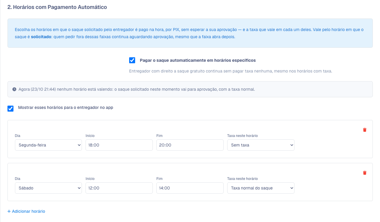The image size is (380, 222).
Task: Click the Início field with 12:00
Action: 119,188
